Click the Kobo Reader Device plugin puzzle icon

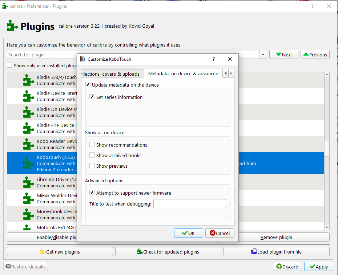coord(28,144)
